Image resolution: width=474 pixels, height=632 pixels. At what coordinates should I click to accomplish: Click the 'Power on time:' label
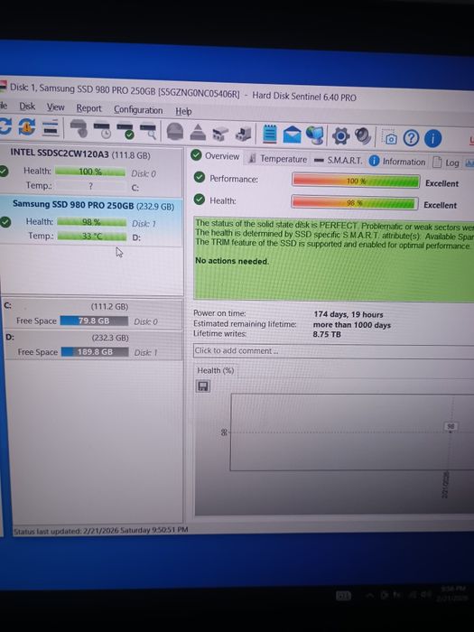pos(219,313)
